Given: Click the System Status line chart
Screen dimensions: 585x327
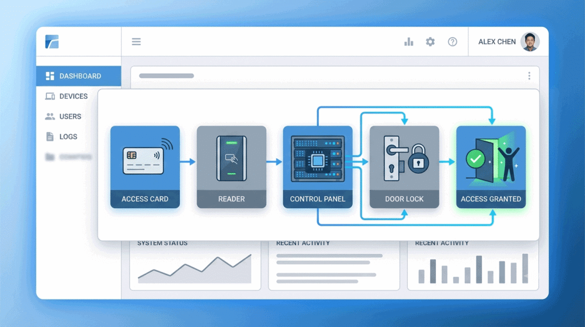Looking at the screenshot, I should (195, 269).
